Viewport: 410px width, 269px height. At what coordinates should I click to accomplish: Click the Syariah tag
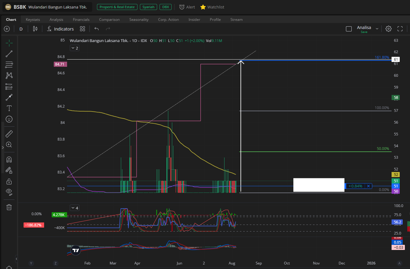pyautogui.click(x=148, y=7)
